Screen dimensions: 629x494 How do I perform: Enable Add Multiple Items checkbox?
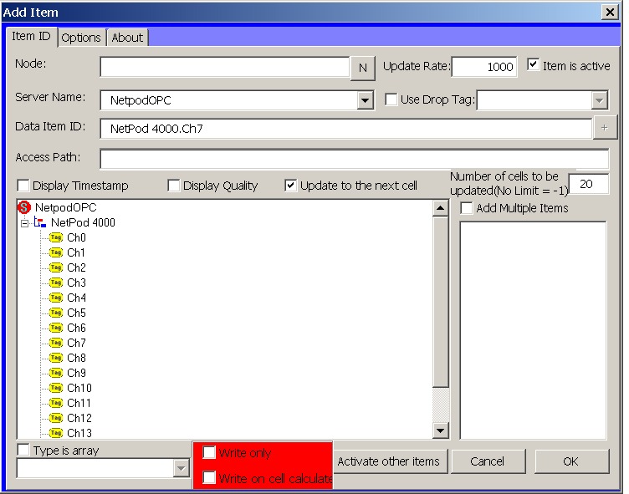click(467, 207)
